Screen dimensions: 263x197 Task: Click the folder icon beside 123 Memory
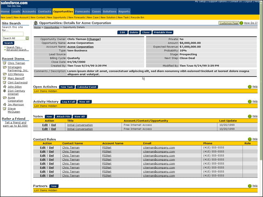(5, 74)
